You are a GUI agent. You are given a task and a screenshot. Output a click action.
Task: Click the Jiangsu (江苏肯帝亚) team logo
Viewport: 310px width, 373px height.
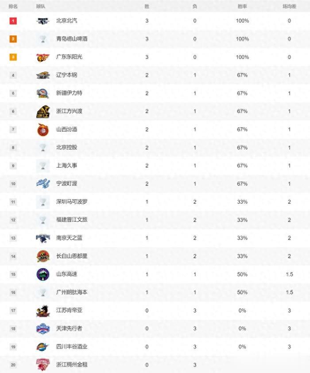(x=43, y=310)
